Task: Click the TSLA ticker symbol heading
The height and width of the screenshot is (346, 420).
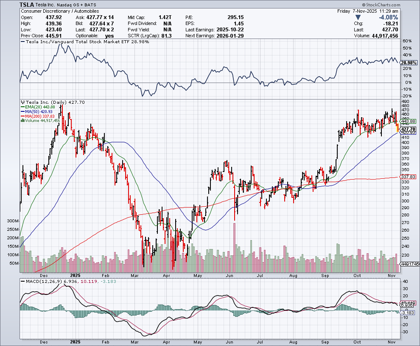Action: point(28,4)
